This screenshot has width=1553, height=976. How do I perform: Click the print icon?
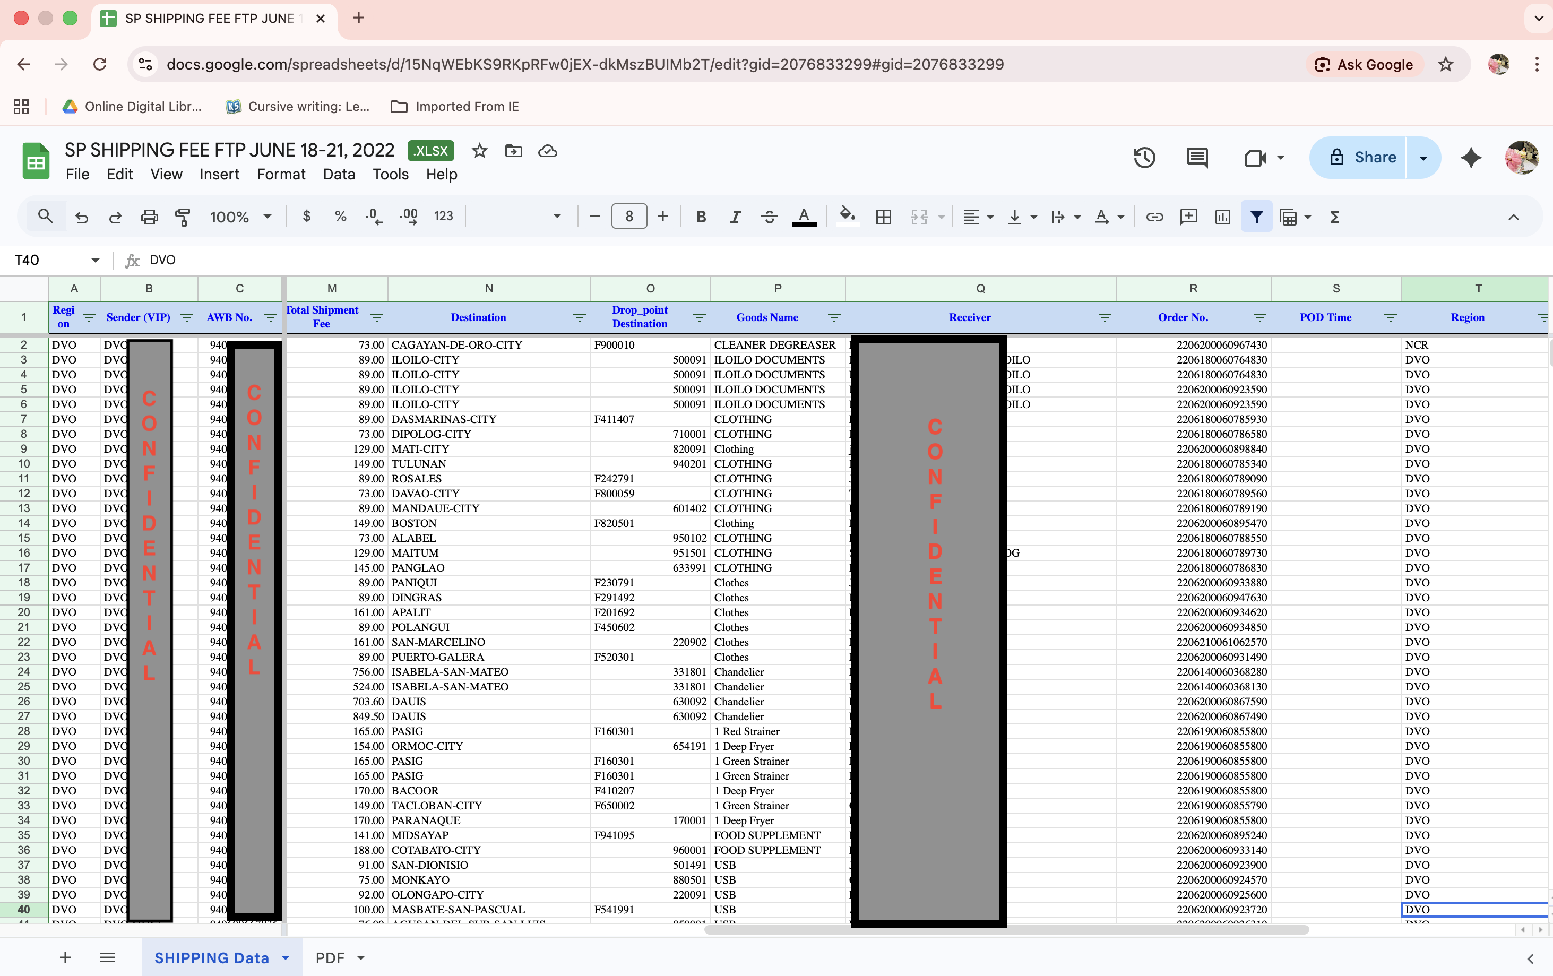click(x=149, y=217)
